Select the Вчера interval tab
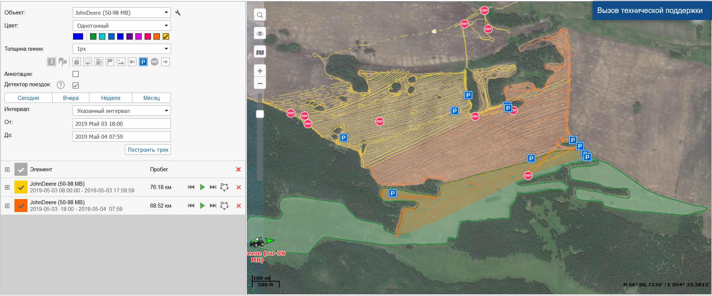This screenshot has height=296, width=712. tap(71, 98)
